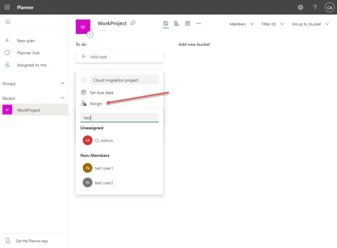Screen dimensions: 337x248
Task: Click Add new bucket
Action: click(x=194, y=44)
